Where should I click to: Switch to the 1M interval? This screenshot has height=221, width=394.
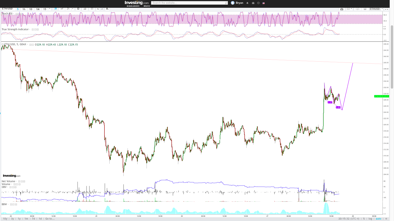pos(38,9)
